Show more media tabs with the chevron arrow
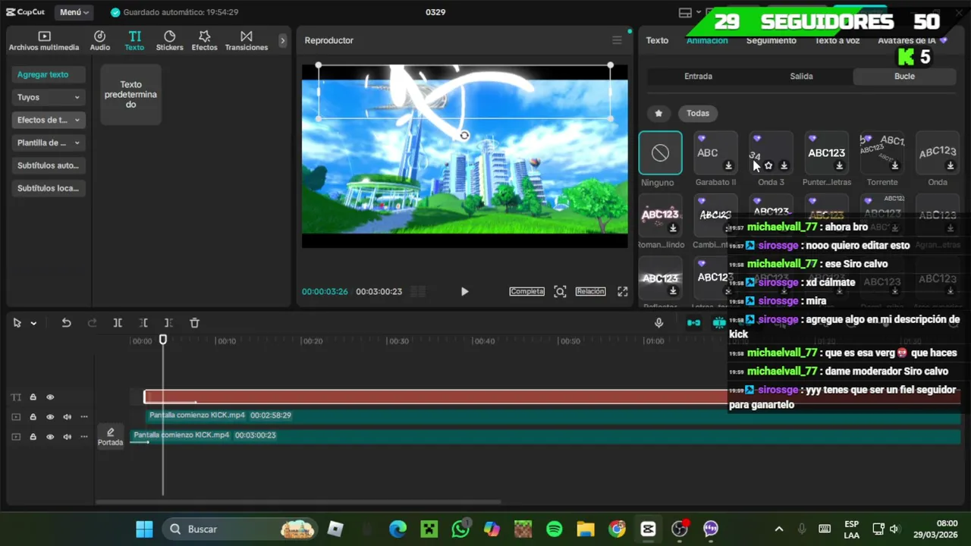This screenshot has width=971, height=546. click(x=282, y=41)
